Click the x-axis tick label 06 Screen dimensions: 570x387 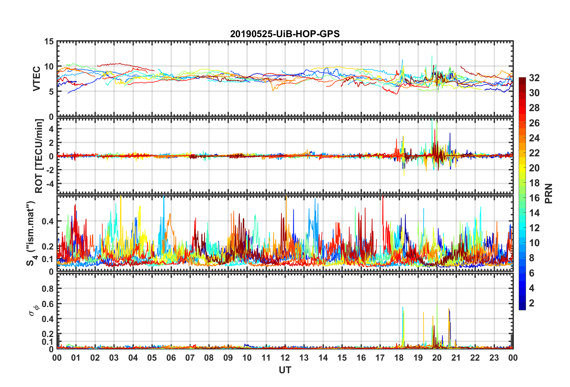click(171, 358)
